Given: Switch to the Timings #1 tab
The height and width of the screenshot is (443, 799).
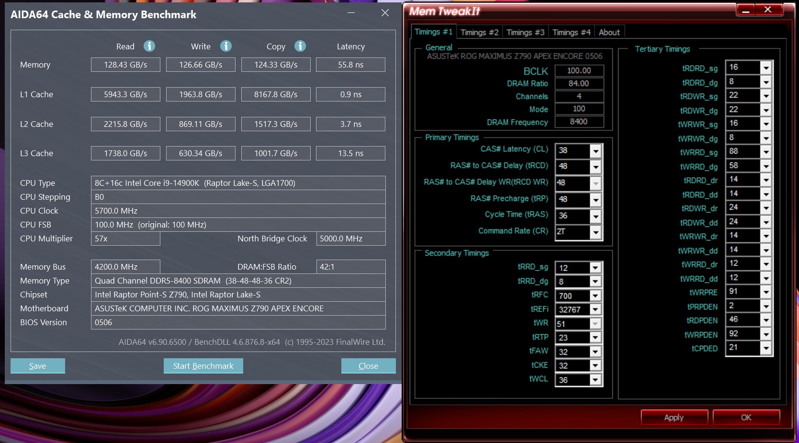Looking at the screenshot, I should click(x=433, y=32).
